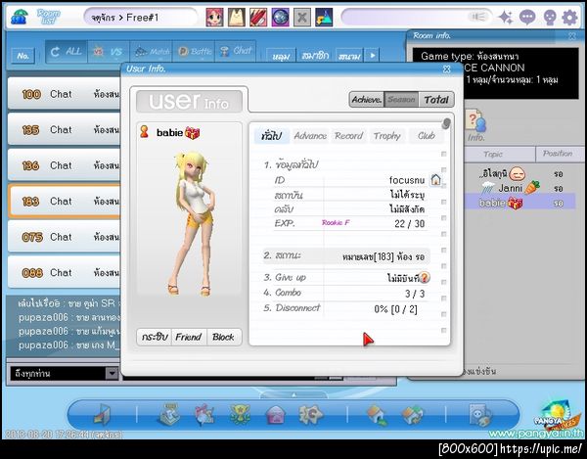This screenshot has width=587, height=459.
Task: Select player Janni in Room info list
Action: pos(520,188)
